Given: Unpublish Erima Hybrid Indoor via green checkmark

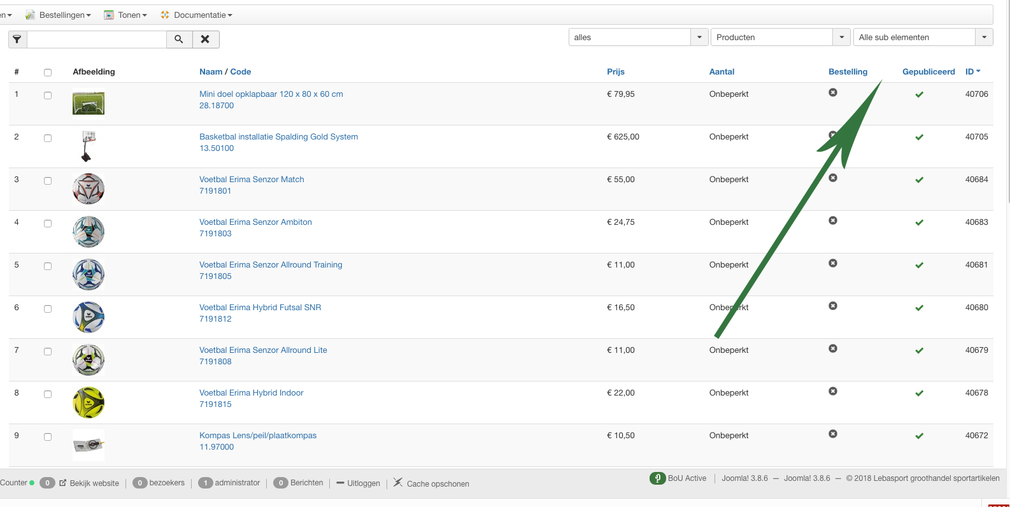Looking at the screenshot, I should tap(919, 394).
